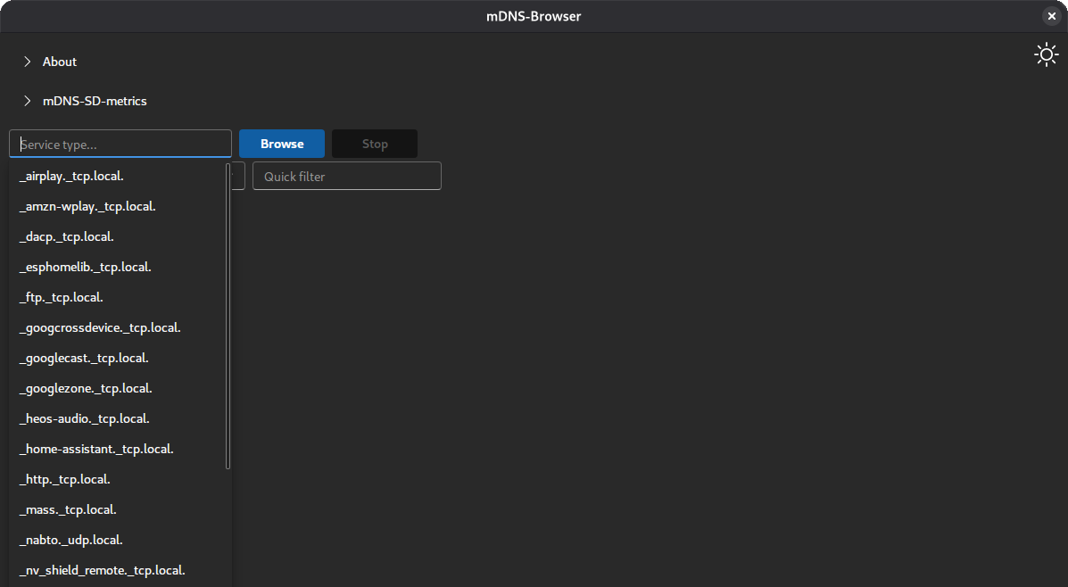Choose _nv_shield_remote._tcp.local. entry
This screenshot has height=587, width=1068.
pyautogui.click(x=101, y=570)
